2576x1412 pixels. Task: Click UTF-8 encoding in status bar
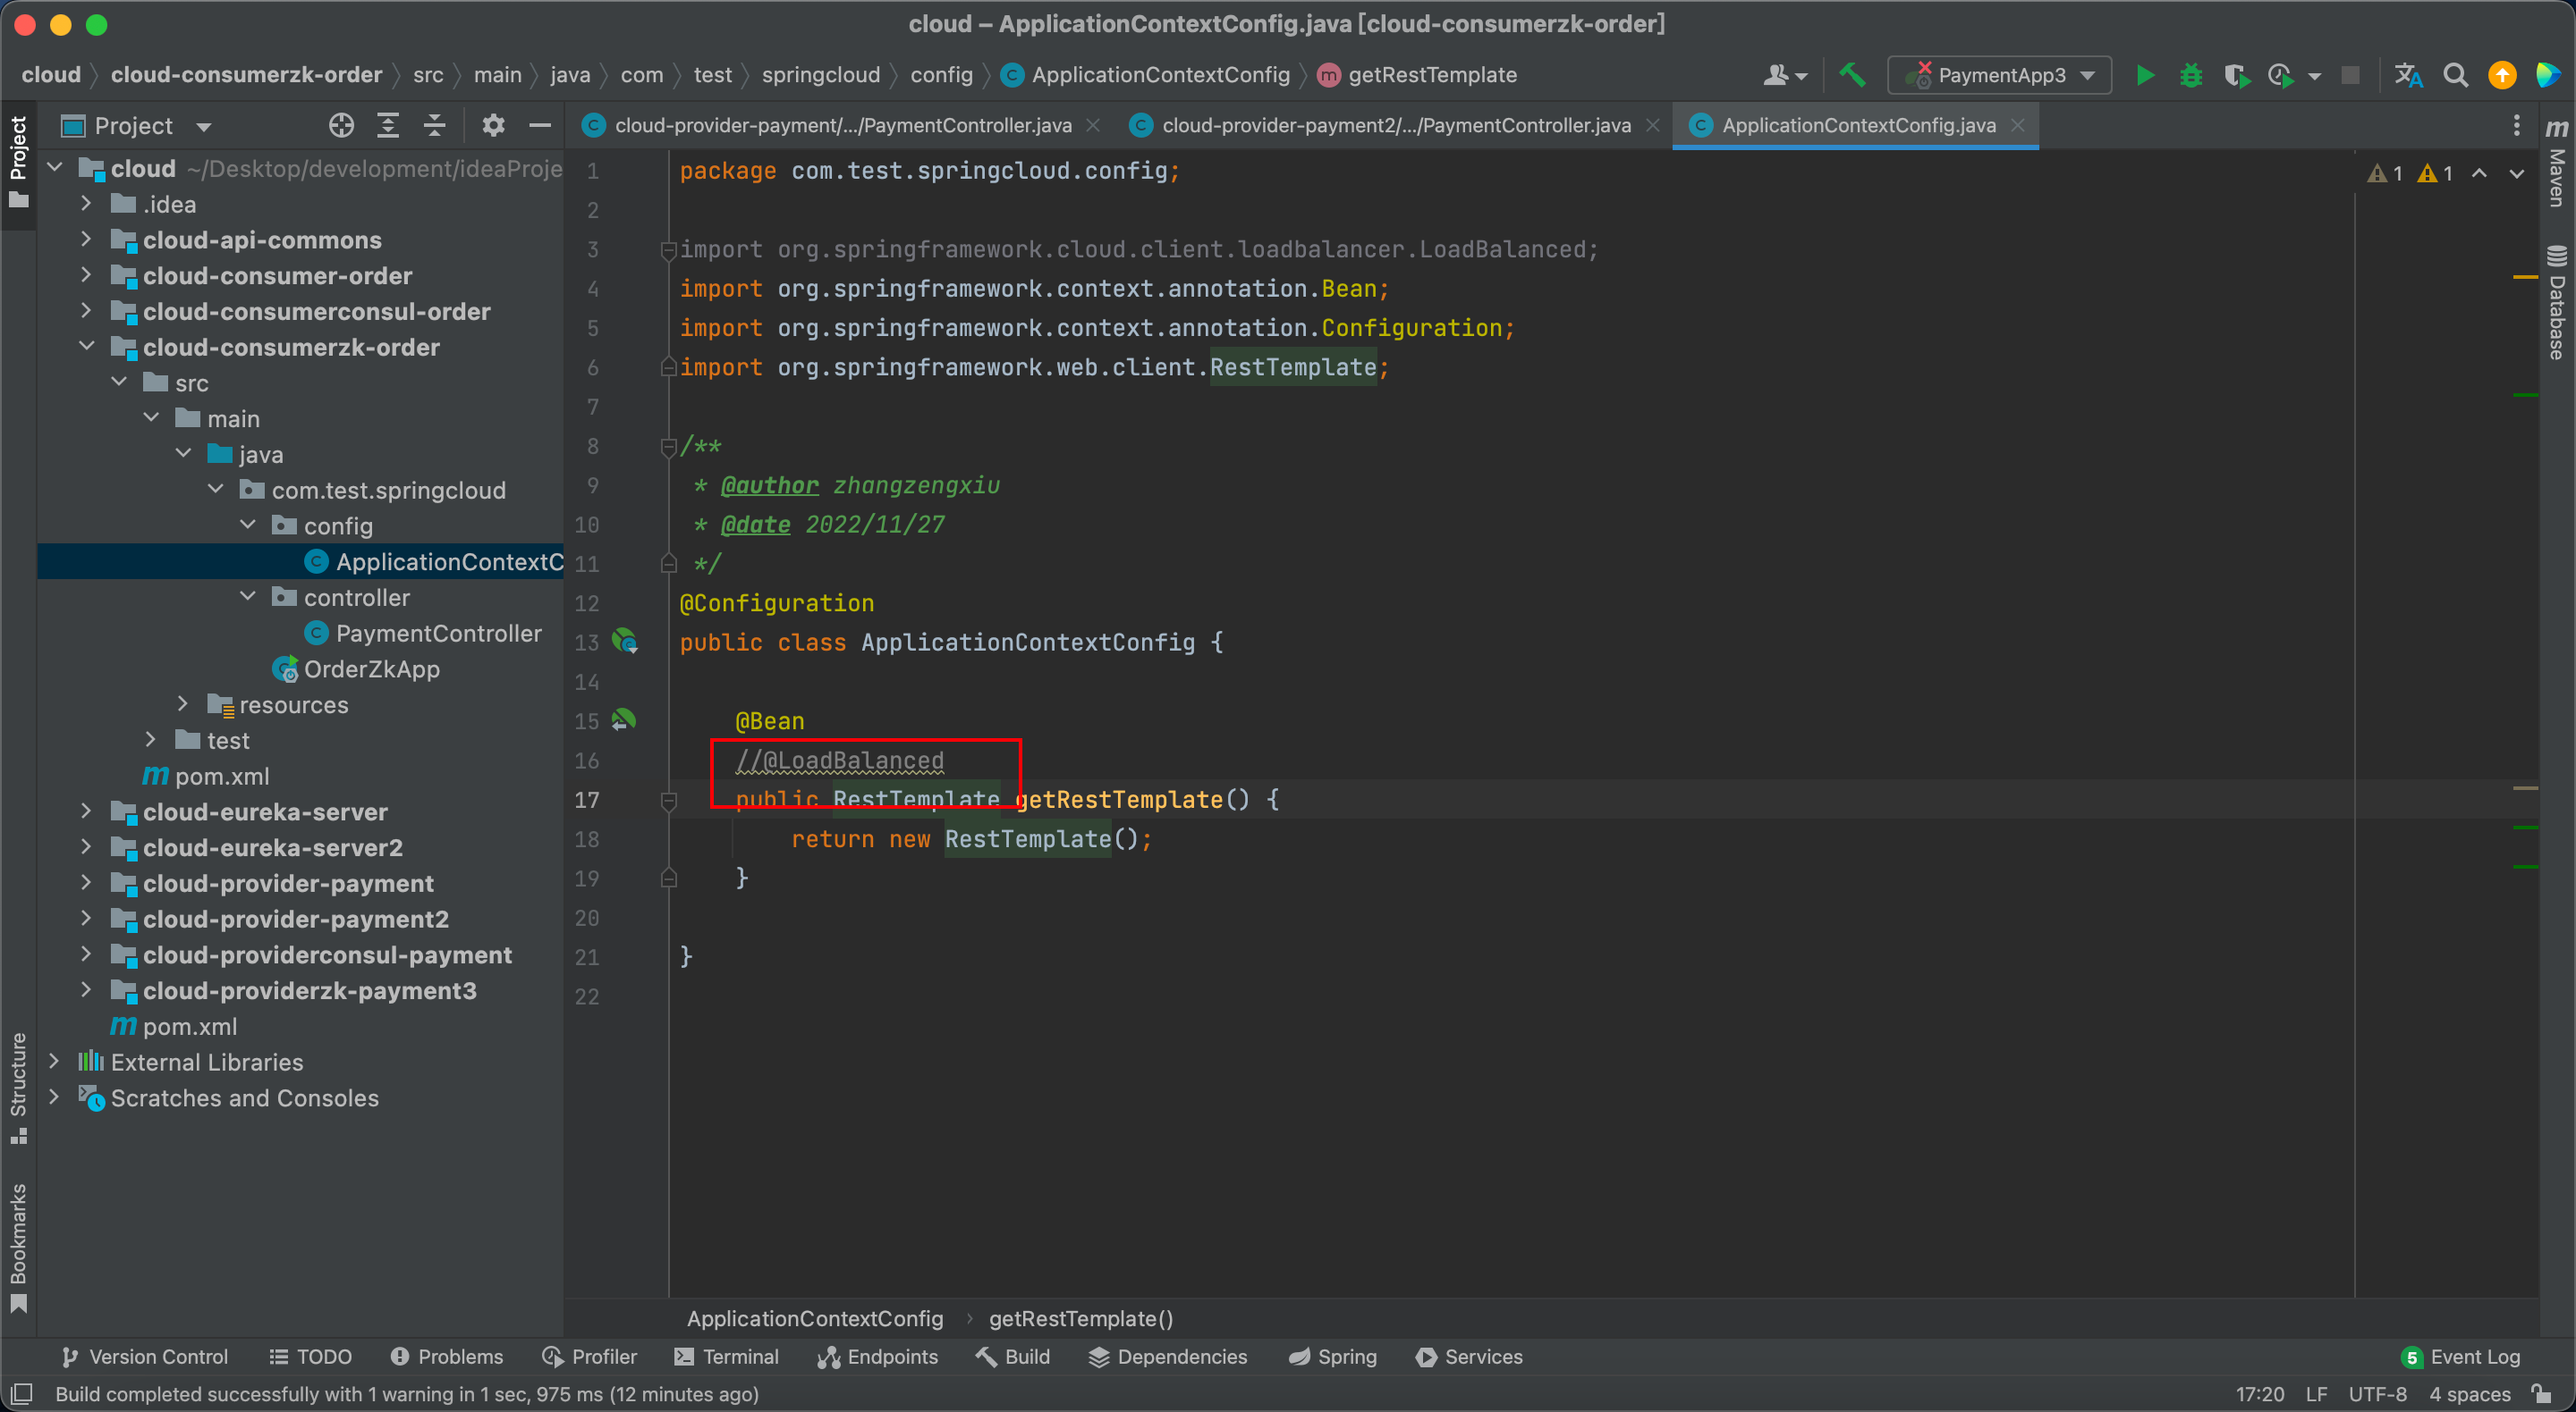tap(2377, 1393)
